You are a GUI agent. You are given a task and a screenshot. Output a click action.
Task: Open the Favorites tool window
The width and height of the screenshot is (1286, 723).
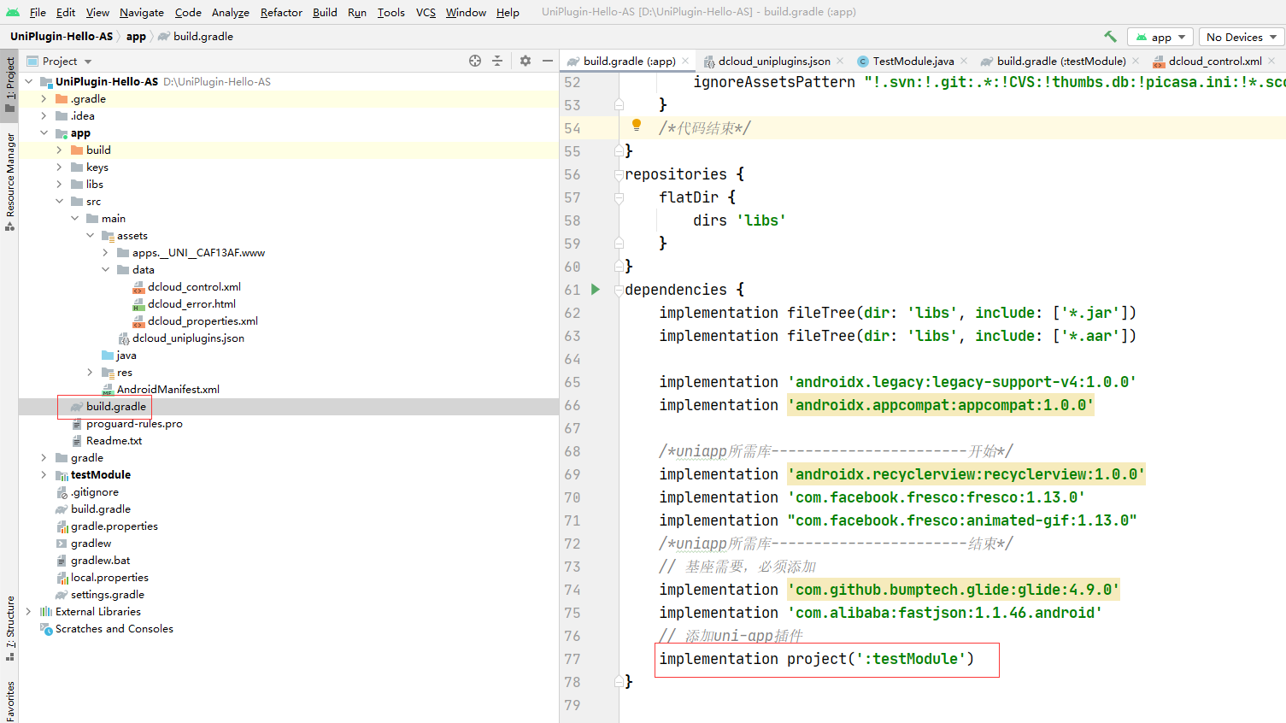pos(9,701)
